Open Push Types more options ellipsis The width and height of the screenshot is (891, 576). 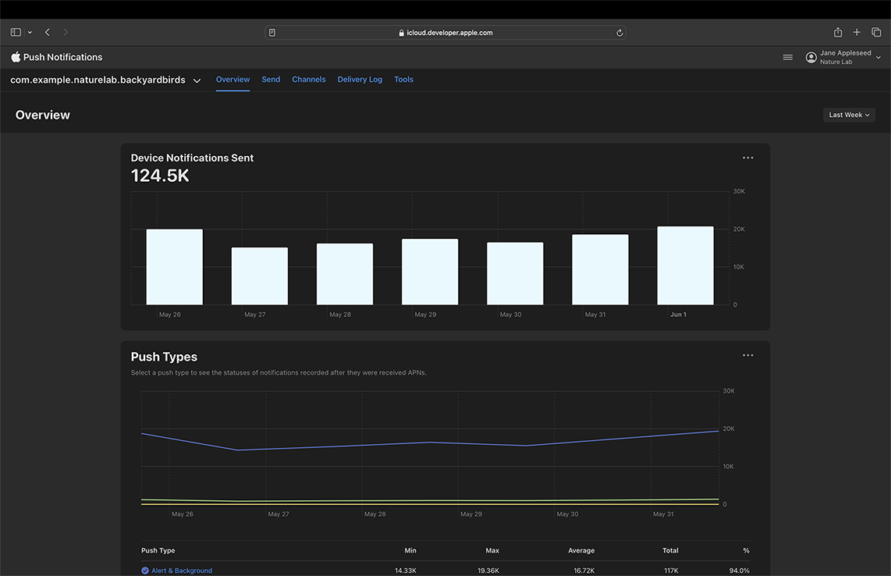tap(747, 355)
